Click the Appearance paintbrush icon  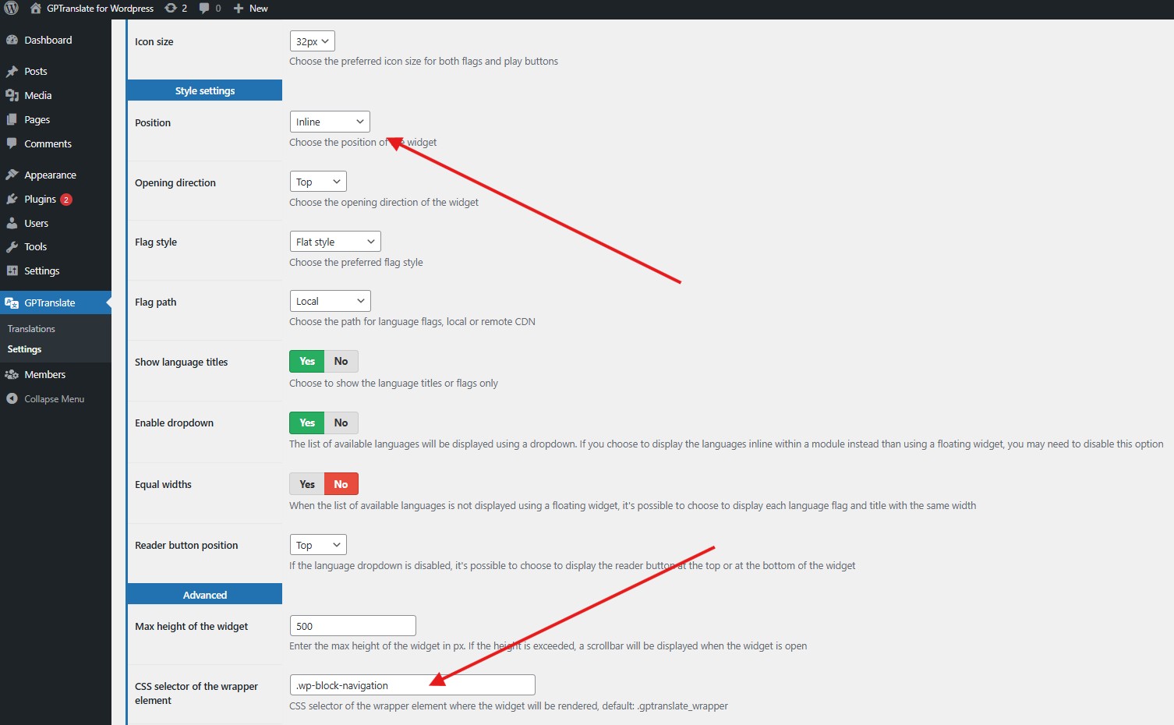tap(12, 175)
